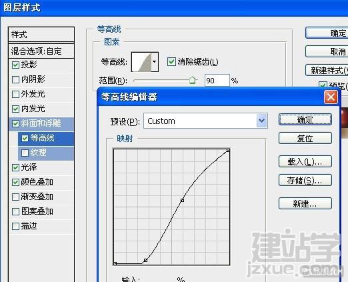Viewport: 348px width, 282px height.
Task: Expand the 预设 Custom preset dropdown
Action: coord(262,121)
